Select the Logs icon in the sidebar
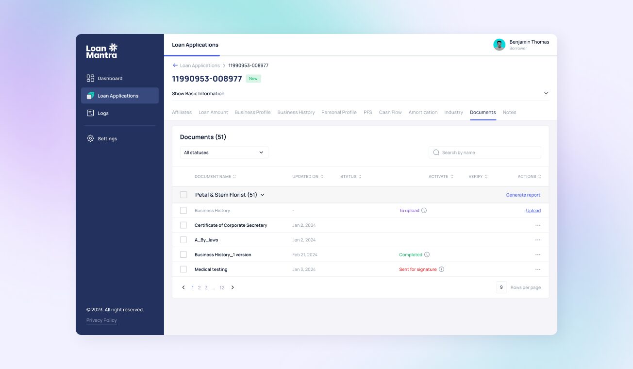The image size is (633, 369). point(91,113)
